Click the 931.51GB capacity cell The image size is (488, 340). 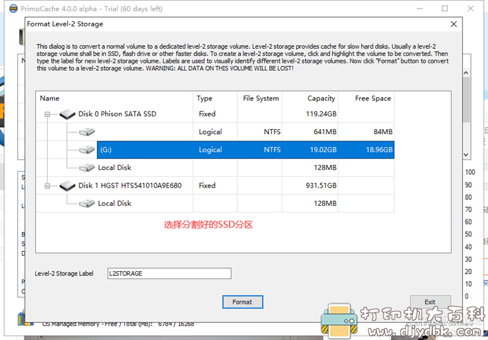321,186
